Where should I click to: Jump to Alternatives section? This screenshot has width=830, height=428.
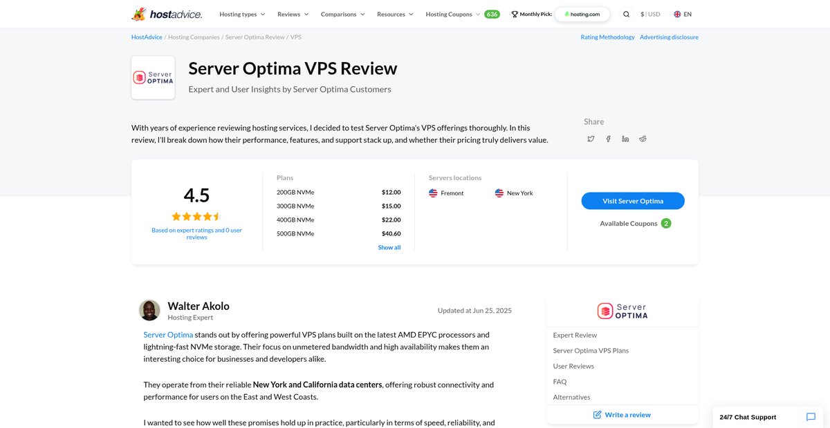(571, 398)
